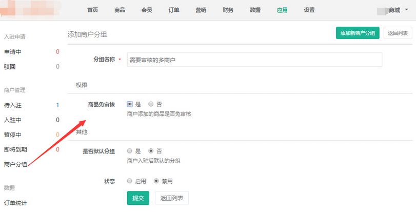The width and height of the screenshot is (416, 212).
Task: Click the 分组名称 text input
Action: 254,60
